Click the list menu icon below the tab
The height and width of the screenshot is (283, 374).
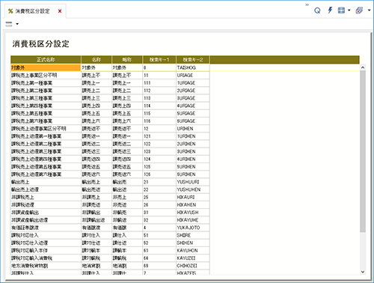[9, 24]
